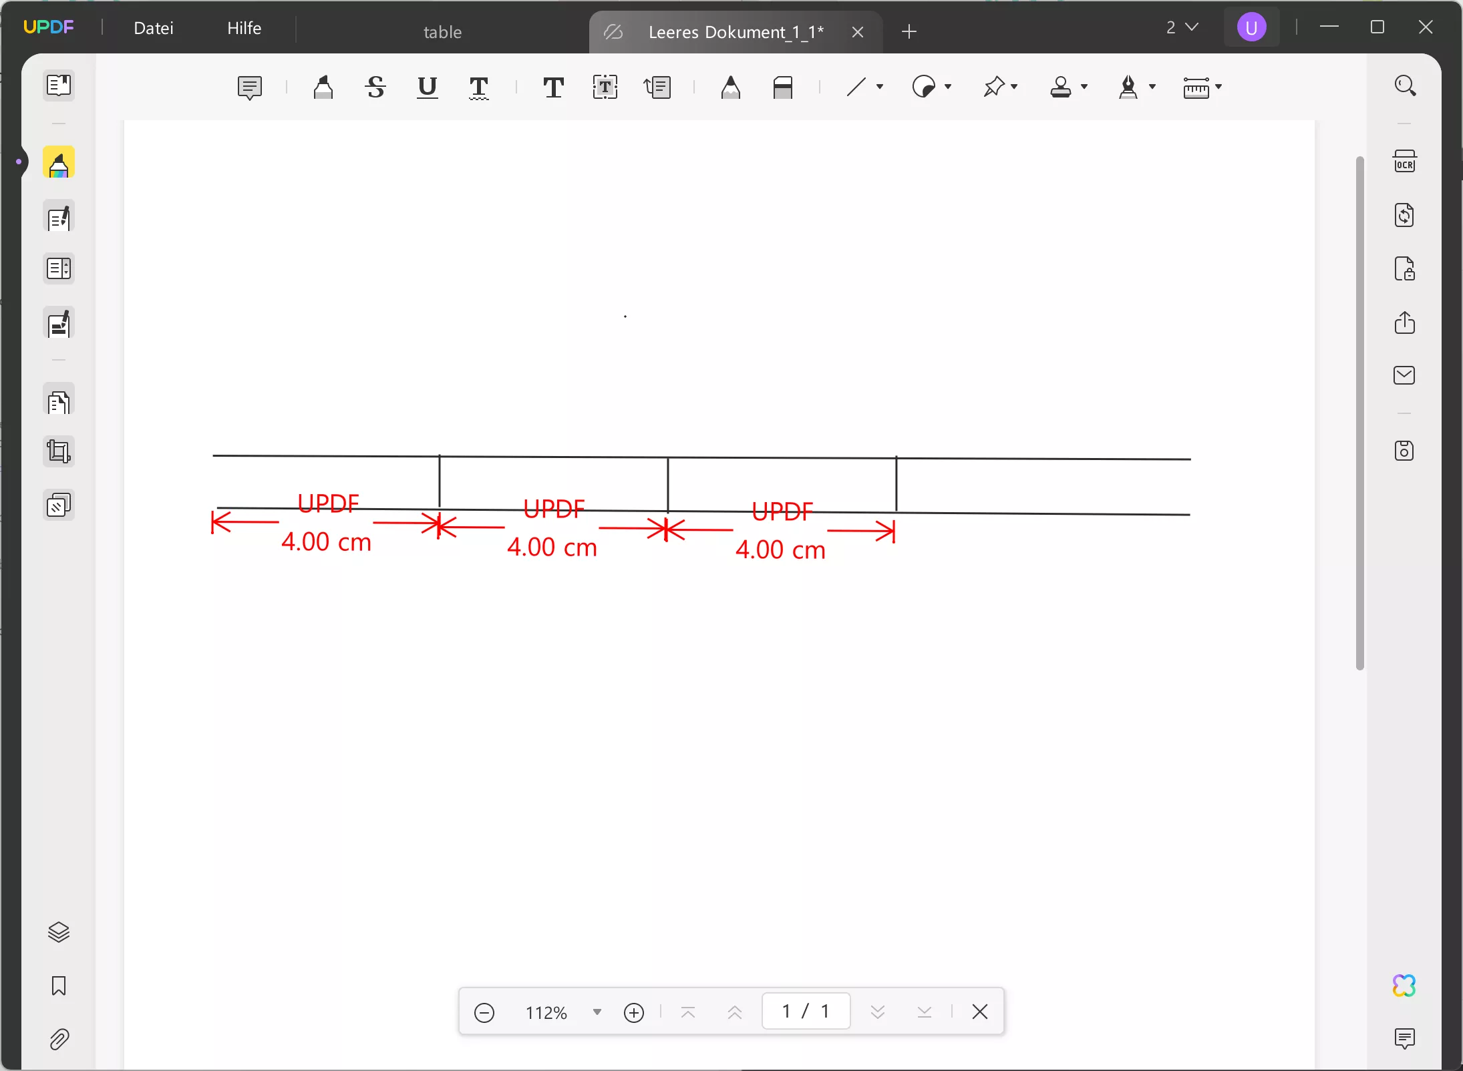Open the Comments list panel icon

click(x=1405, y=1038)
